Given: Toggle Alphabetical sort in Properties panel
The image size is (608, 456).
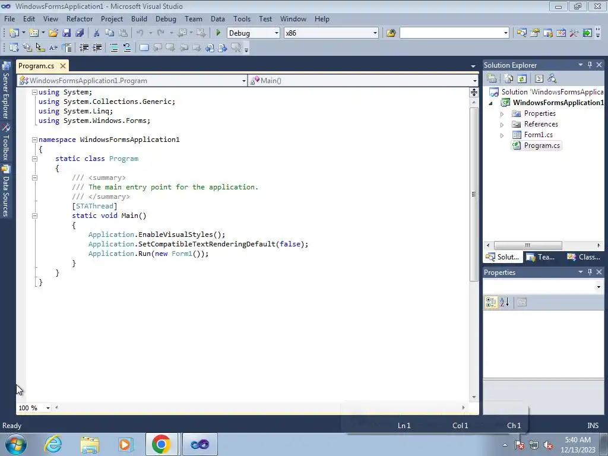Looking at the screenshot, I should [x=505, y=302].
